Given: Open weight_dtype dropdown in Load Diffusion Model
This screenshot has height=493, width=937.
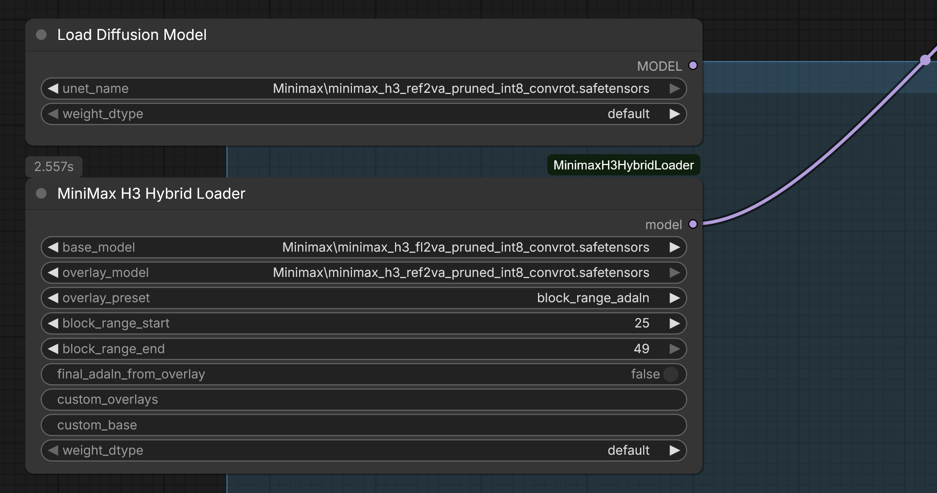Looking at the screenshot, I should coord(364,114).
